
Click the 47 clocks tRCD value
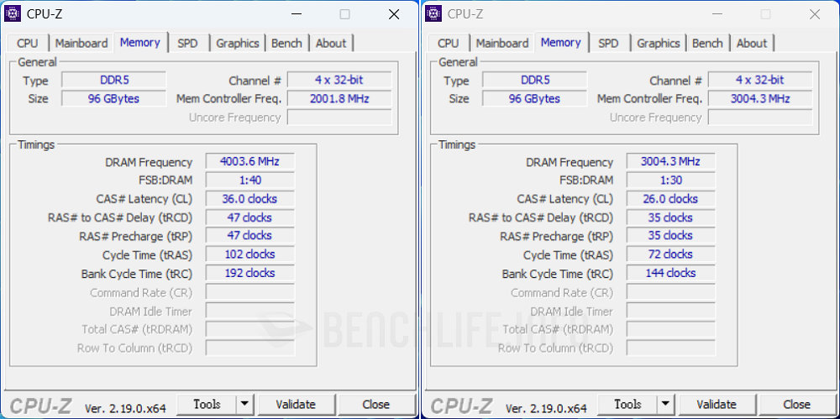tap(249, 217)
